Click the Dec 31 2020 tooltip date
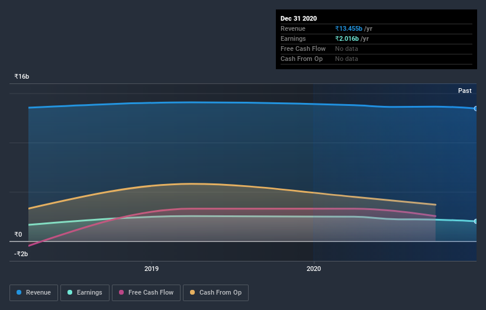The height and width of the screenshot is (310, 486). 298,18
